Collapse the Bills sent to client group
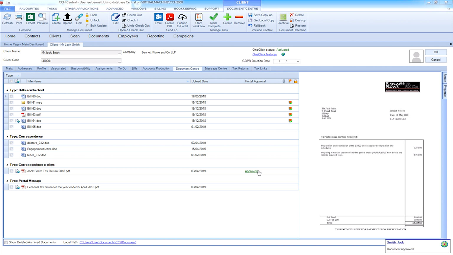The width and height of the screenshot is (453, 255). 7,90
